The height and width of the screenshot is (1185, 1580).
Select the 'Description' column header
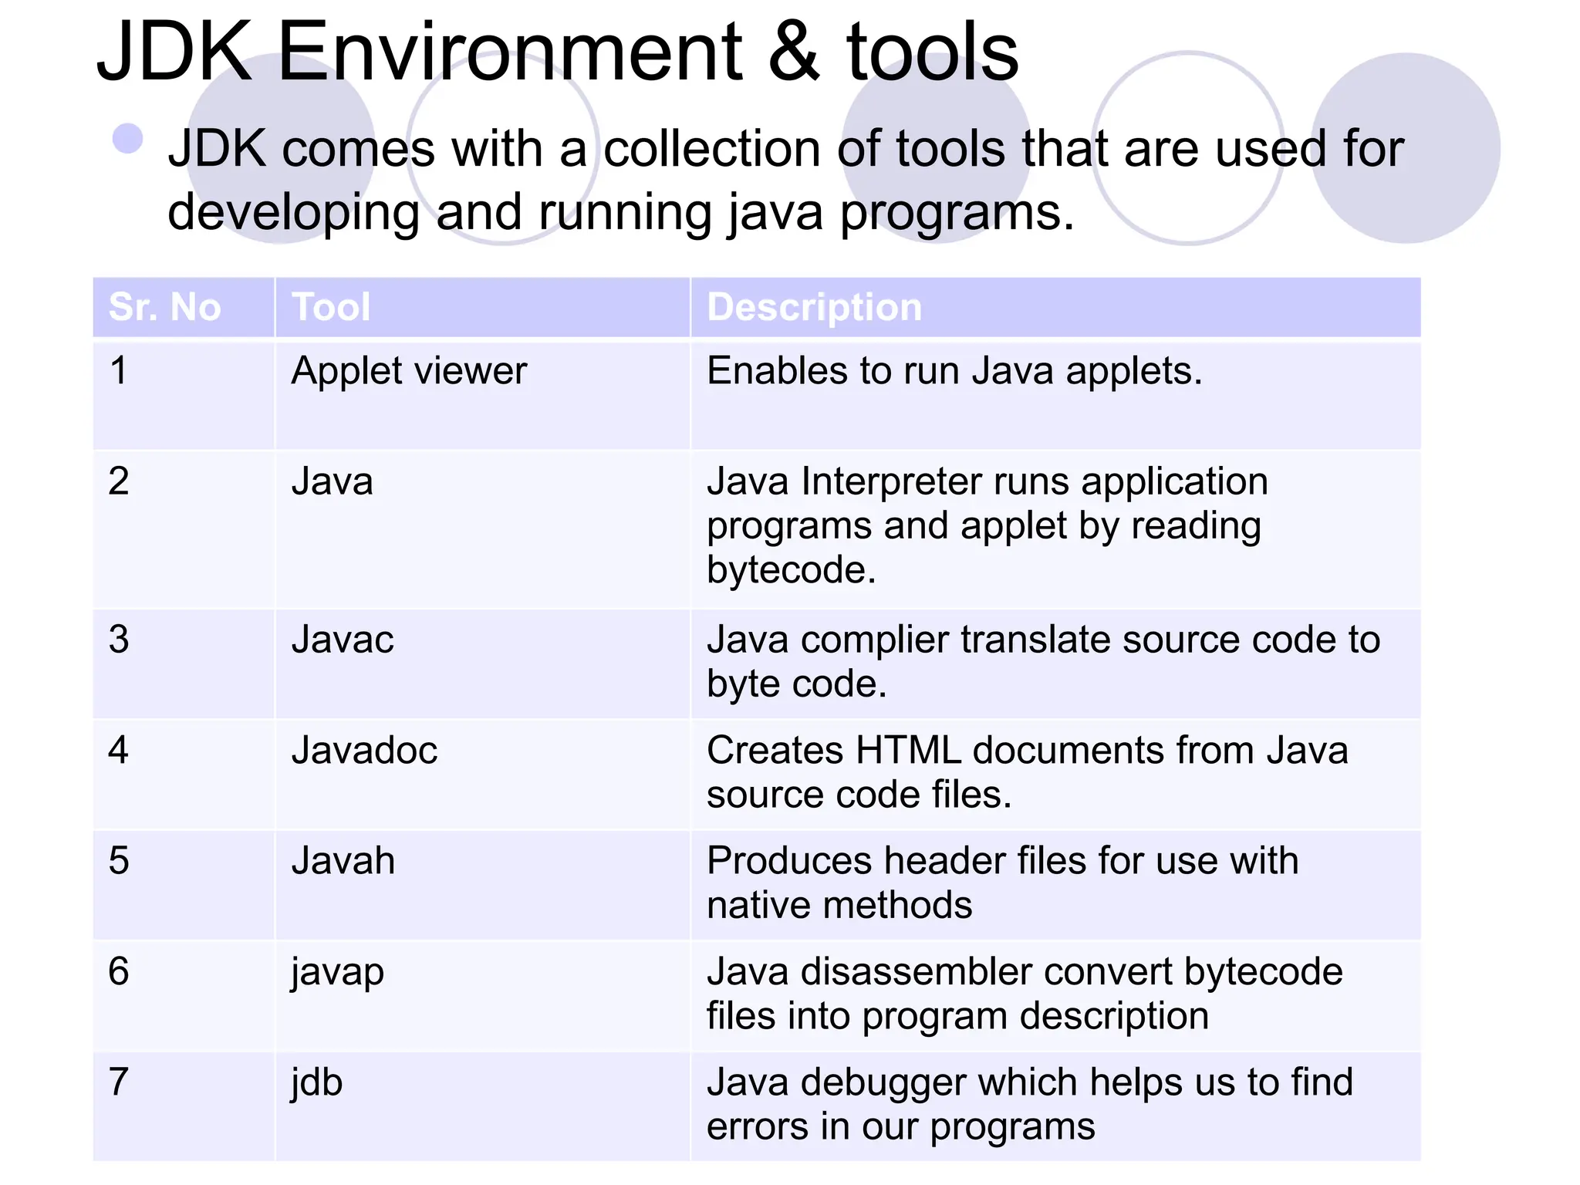(814, 307)
